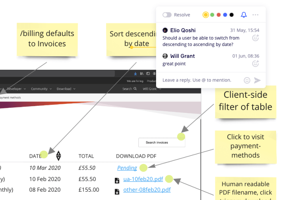Select the Client-side filter of table note
Viewport: 286px width, 200px height.
(x=245, y=102)
